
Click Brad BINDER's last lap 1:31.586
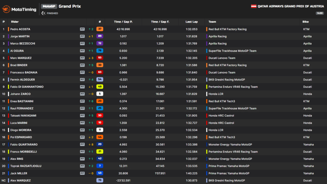[x=192, y=65]
